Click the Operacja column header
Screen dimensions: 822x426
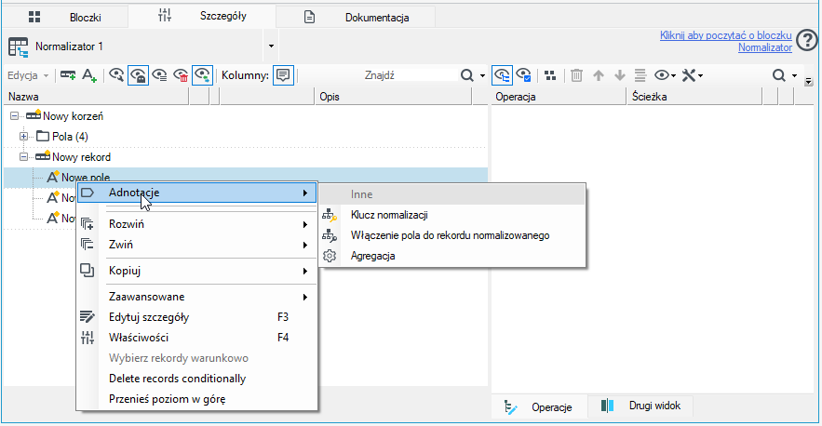[x=559, y=97]
